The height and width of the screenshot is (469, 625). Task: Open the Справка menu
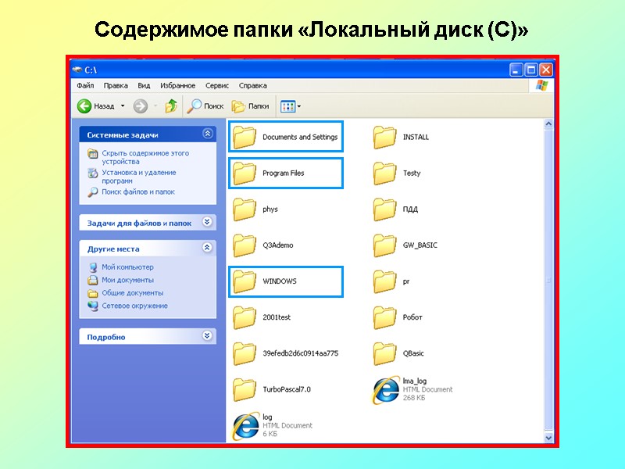[252, 85]
